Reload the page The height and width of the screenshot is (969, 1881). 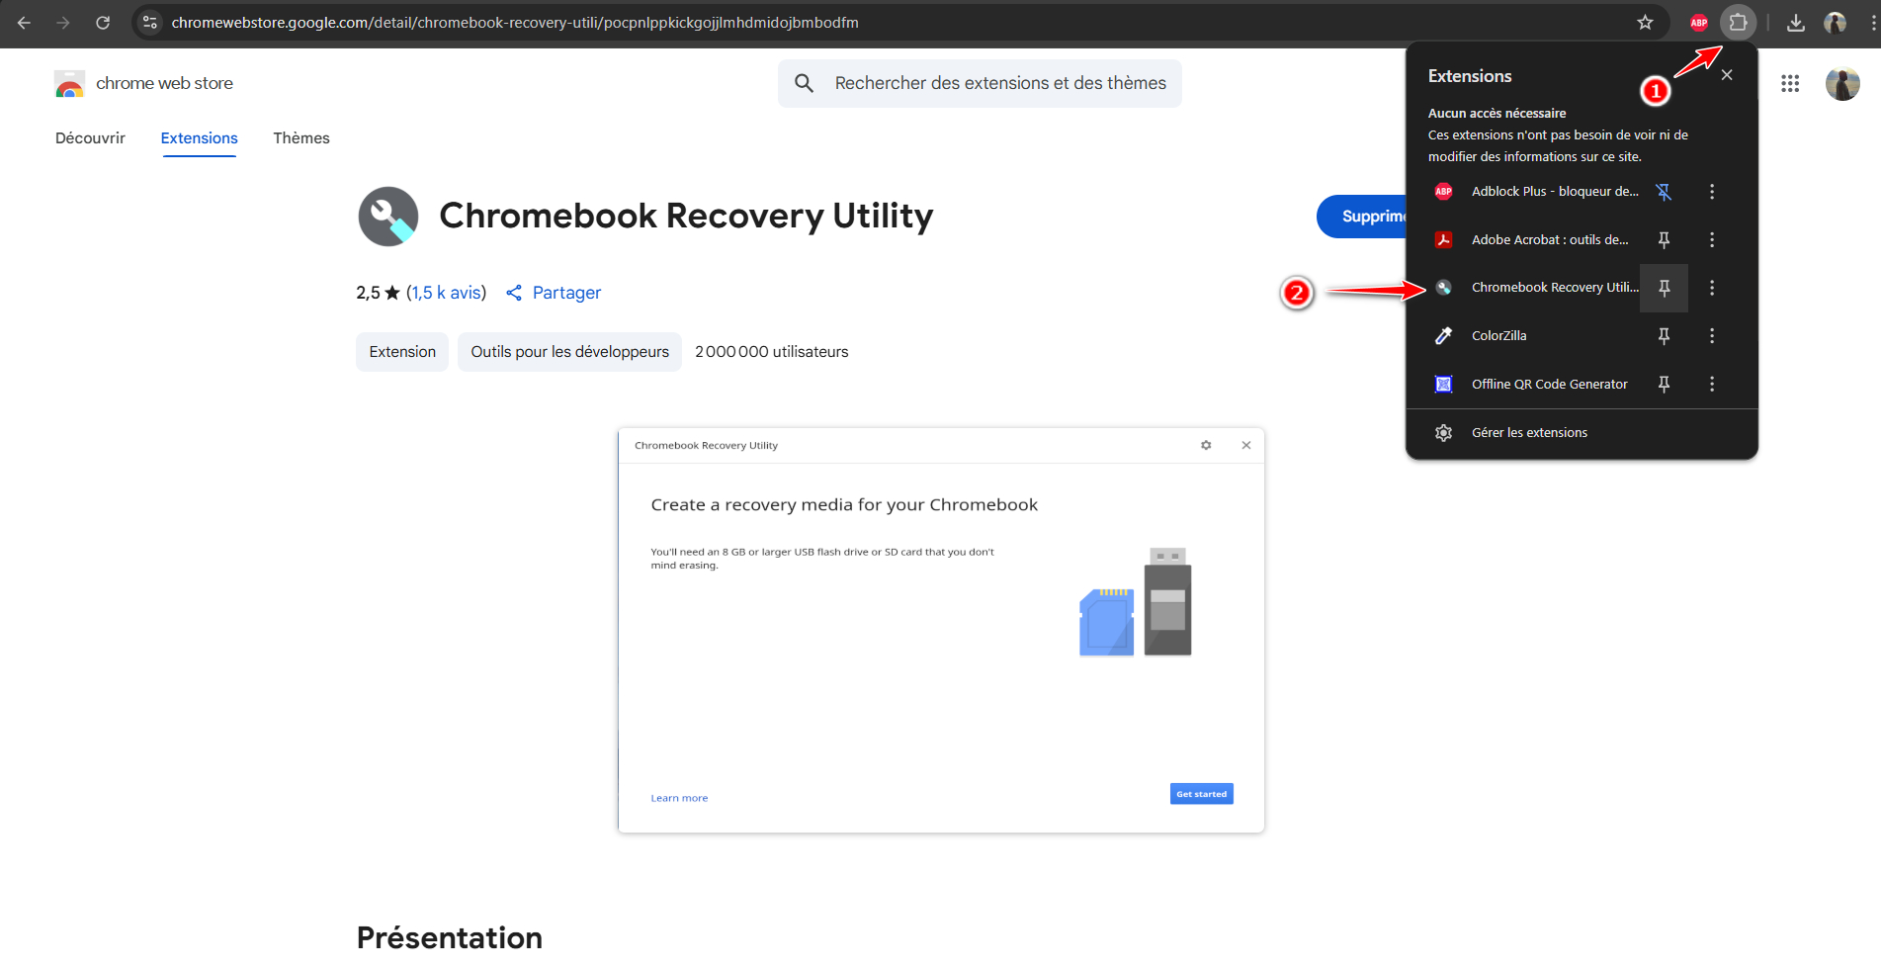coord(103,23)
